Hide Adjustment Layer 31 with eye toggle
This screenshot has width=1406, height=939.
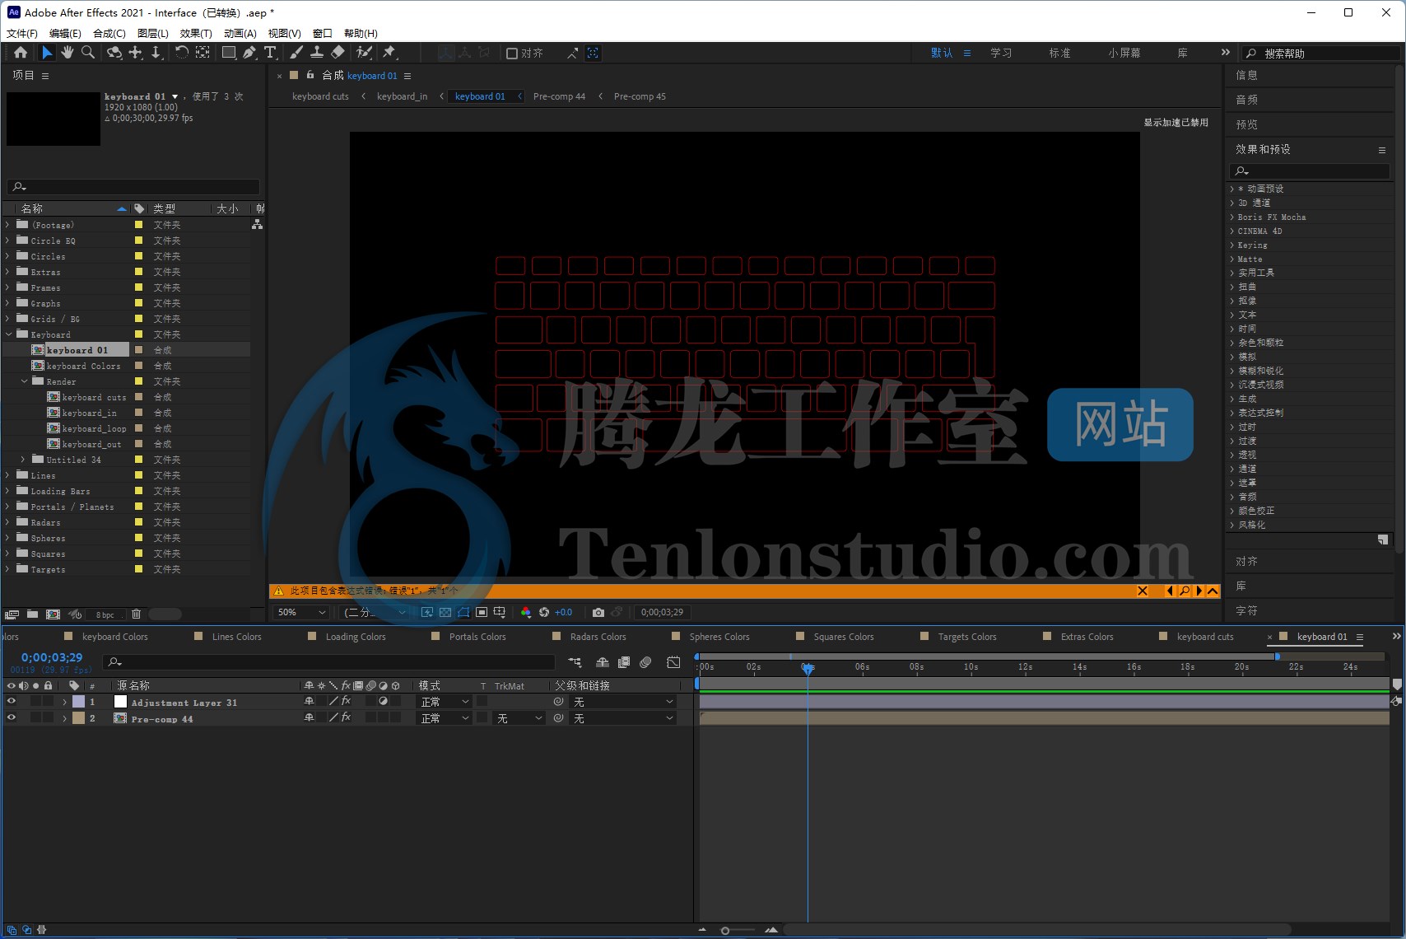12,702
